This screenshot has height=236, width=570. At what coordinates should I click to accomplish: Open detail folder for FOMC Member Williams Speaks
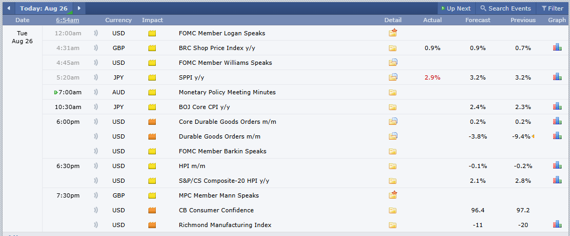[393, 63]
